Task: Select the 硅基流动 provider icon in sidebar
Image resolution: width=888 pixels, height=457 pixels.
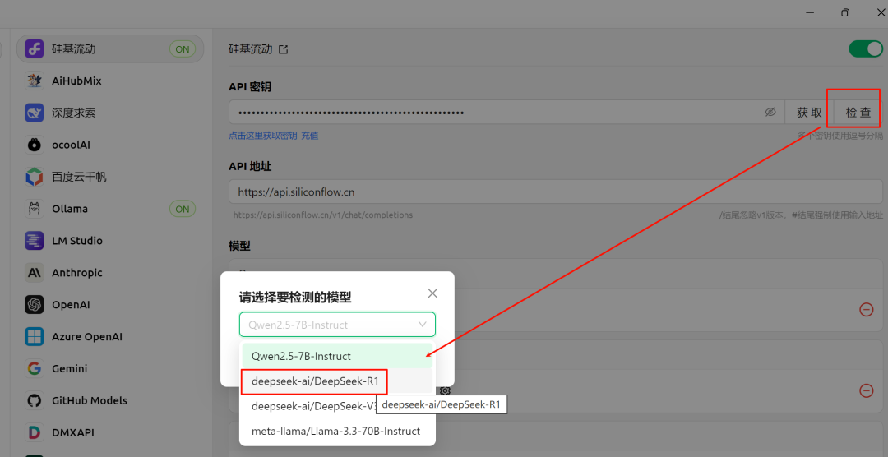Action: [34, 48]
